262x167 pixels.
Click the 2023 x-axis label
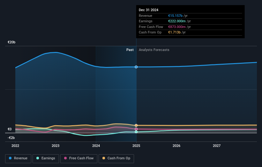[x=56, y=146]
